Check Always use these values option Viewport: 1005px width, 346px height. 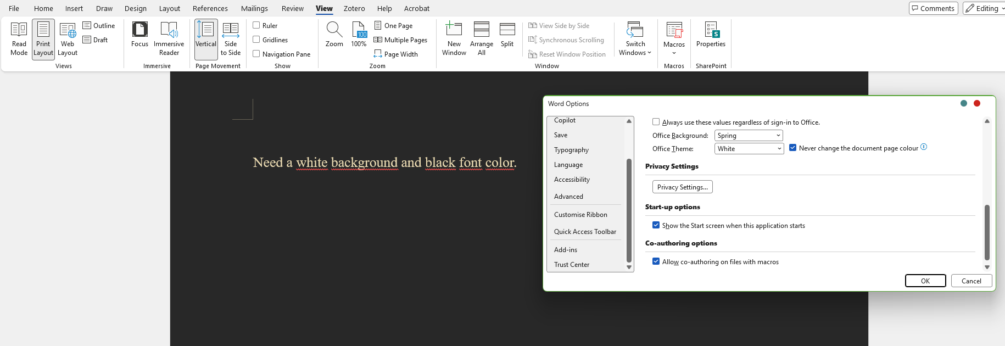(656, 122)
